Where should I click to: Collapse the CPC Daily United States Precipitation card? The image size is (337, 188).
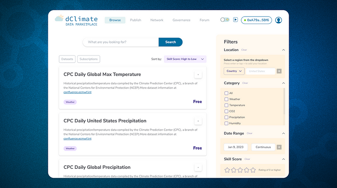198,121
